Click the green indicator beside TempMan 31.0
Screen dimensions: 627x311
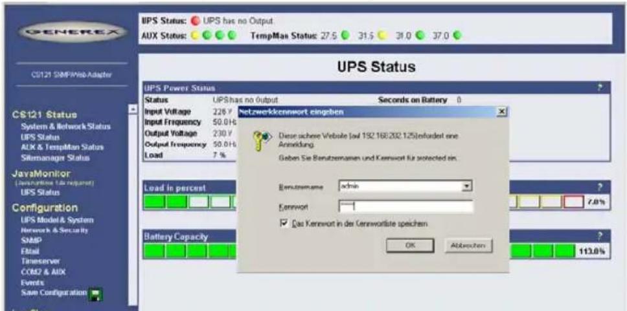coord(420,36)
